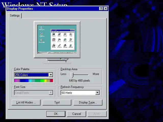This screenshot has height=122, width=163.
Task: Open the Color Palette dropdown arrow
Action: pyautogui.click(x=51, y=75)
